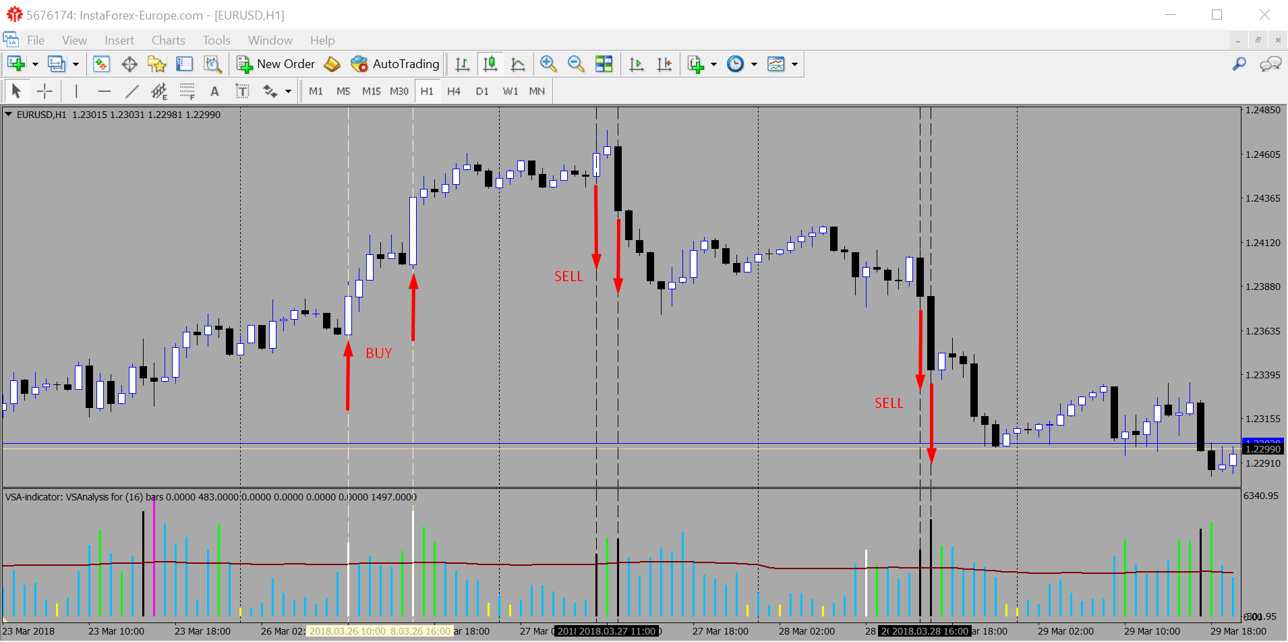This screenshot has width=1288, height=642.
Task: Open the search magnifier
Action: point(1239,64)
